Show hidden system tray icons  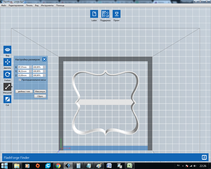click(183, 166)
